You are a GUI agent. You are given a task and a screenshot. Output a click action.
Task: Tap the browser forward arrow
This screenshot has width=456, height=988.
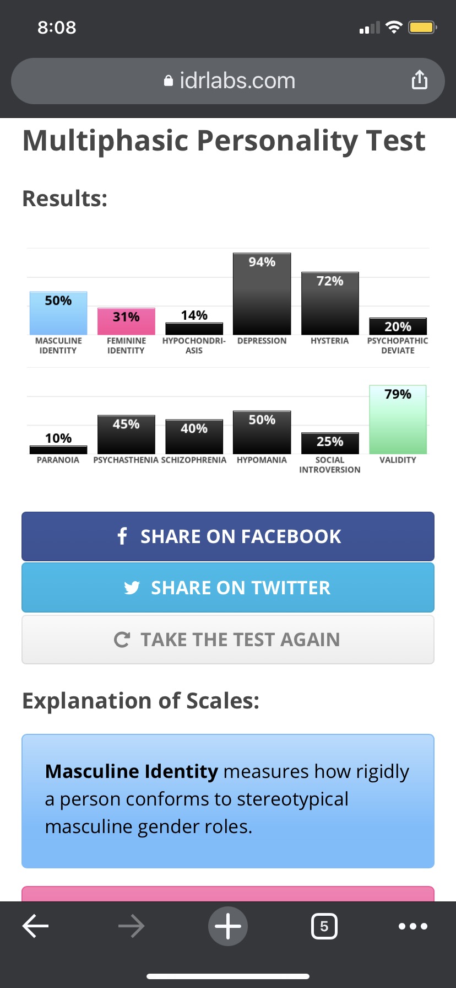coord(131,926)
